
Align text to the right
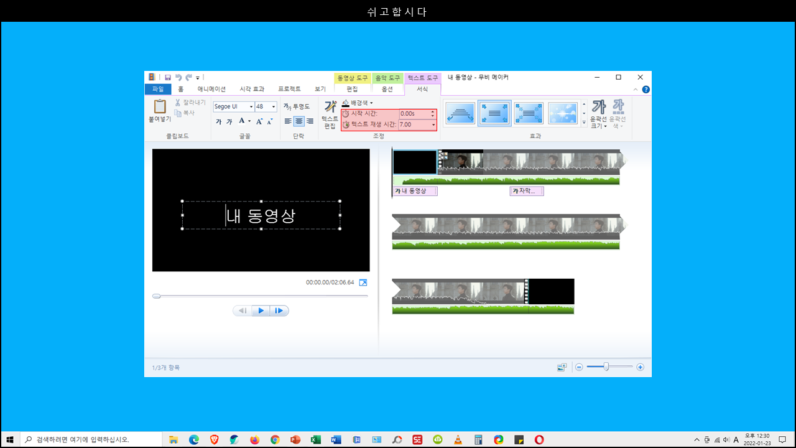310,121
